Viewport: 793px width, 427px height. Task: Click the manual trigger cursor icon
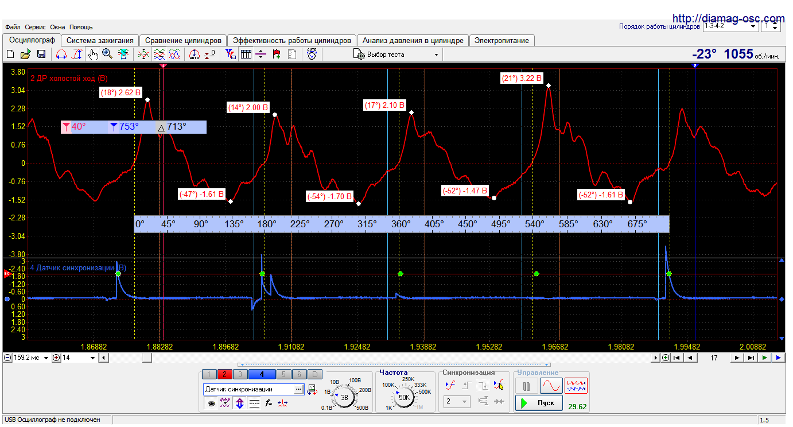[x=499, y=385]
